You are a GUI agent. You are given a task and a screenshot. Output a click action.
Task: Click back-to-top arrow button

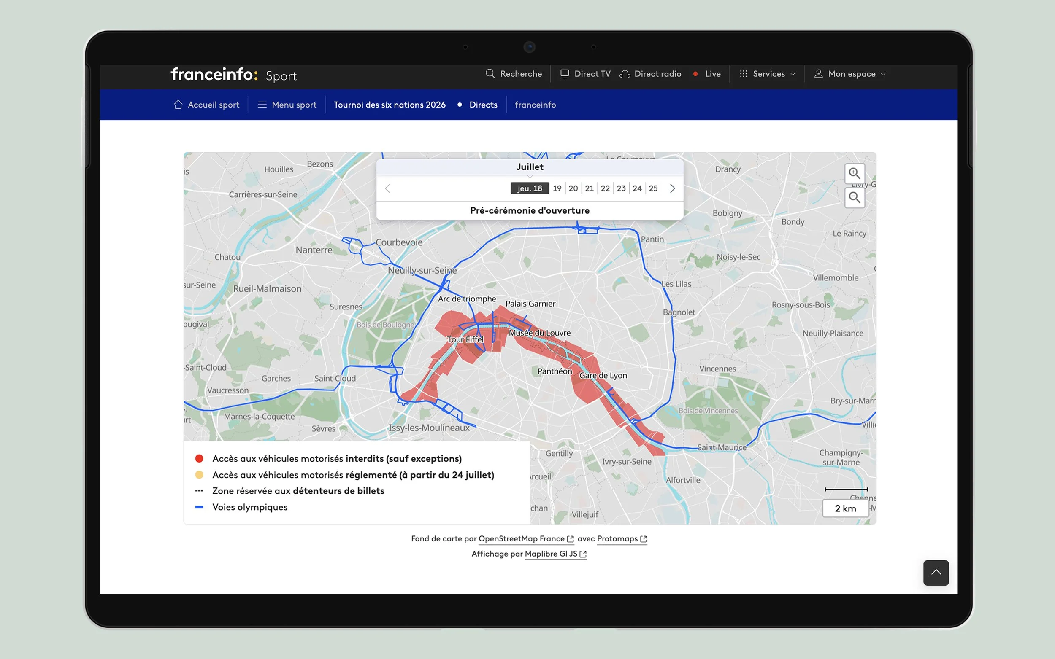[936, 572]
